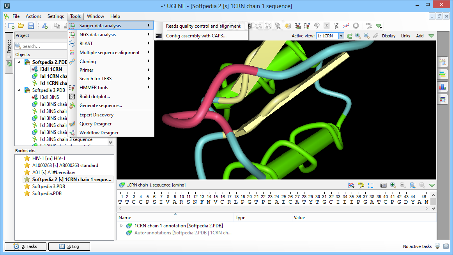Open the Settings menu
The height and width of the screenshot is (255, 453).
(x=56, y=16)
